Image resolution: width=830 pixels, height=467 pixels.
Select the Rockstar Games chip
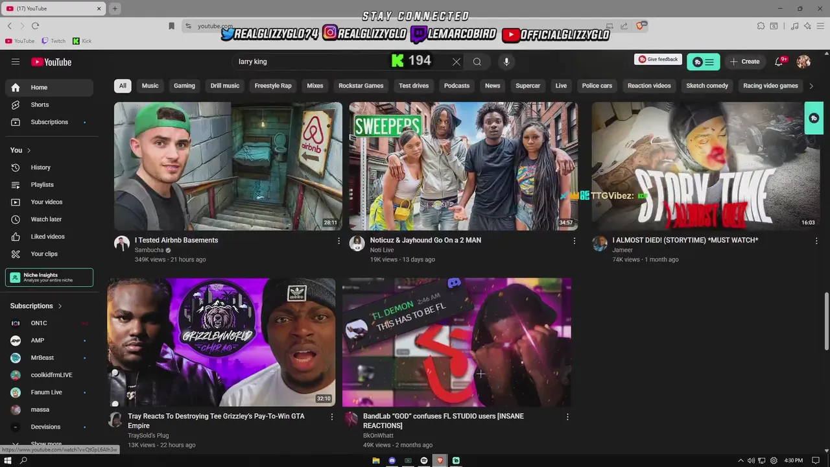pyautogui.click(x=361, y=86)
